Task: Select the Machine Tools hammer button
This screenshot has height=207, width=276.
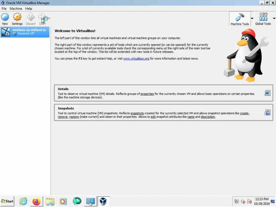Action: [x=240, y=19]
